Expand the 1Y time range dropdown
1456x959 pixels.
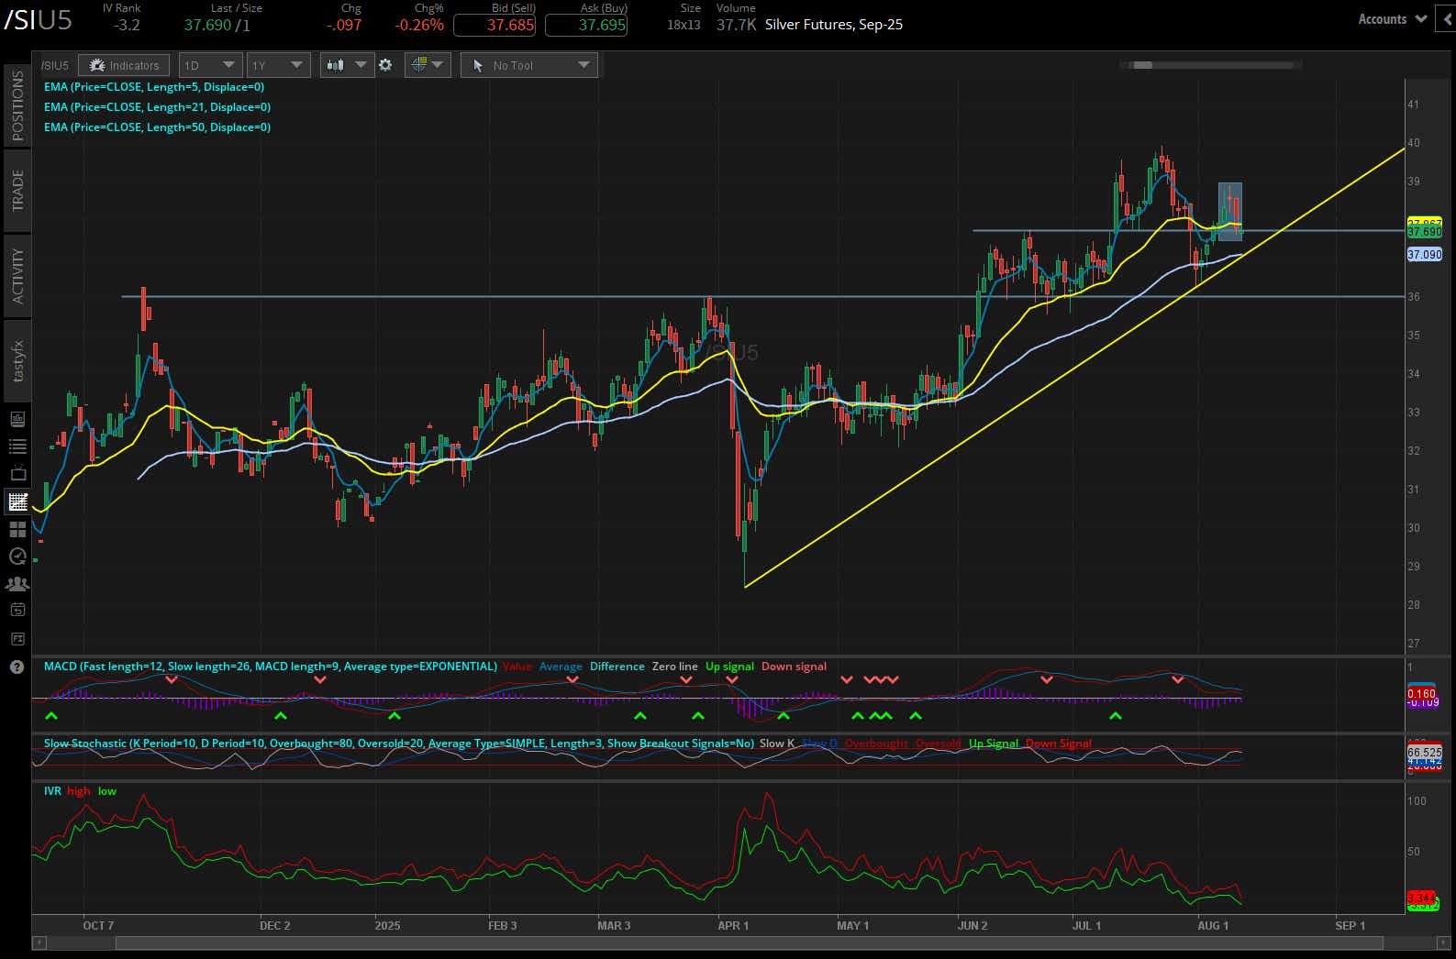pyautogui.click(x=278, y=65)
